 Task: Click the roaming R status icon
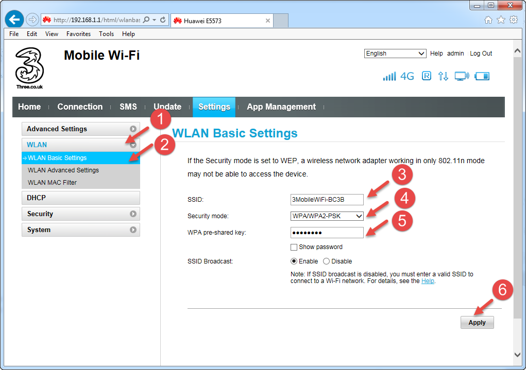(x=427, y=76)
